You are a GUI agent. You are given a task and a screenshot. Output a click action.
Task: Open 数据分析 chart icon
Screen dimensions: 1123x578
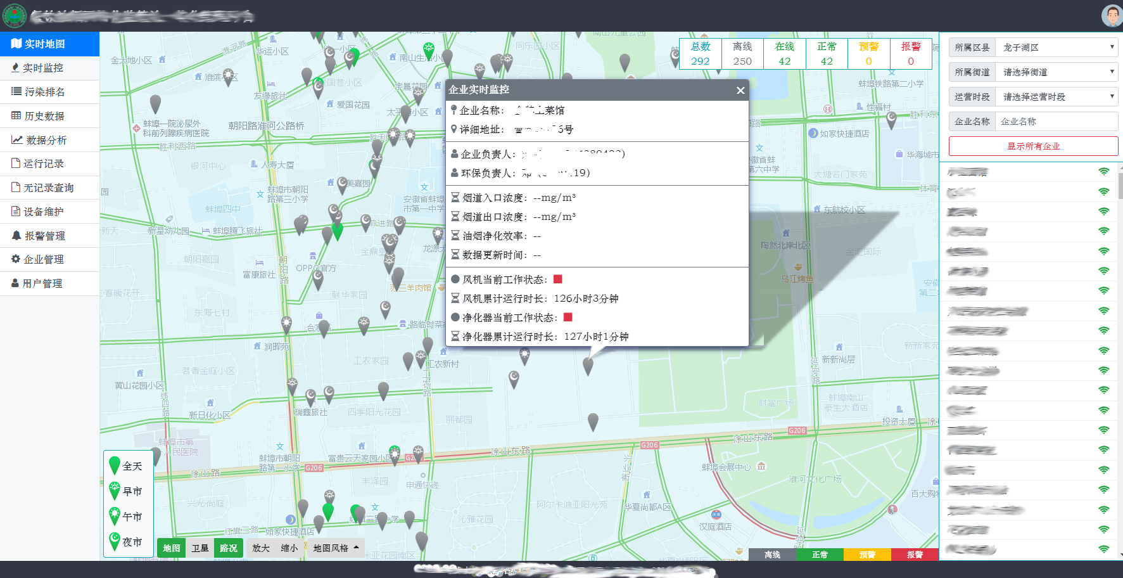(x=16, y=140)
